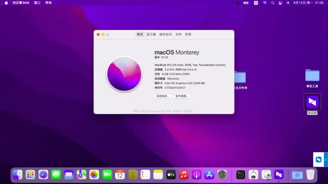Minimize the About This Mac window
The image size is (328, 184).
tap(103, 34)
